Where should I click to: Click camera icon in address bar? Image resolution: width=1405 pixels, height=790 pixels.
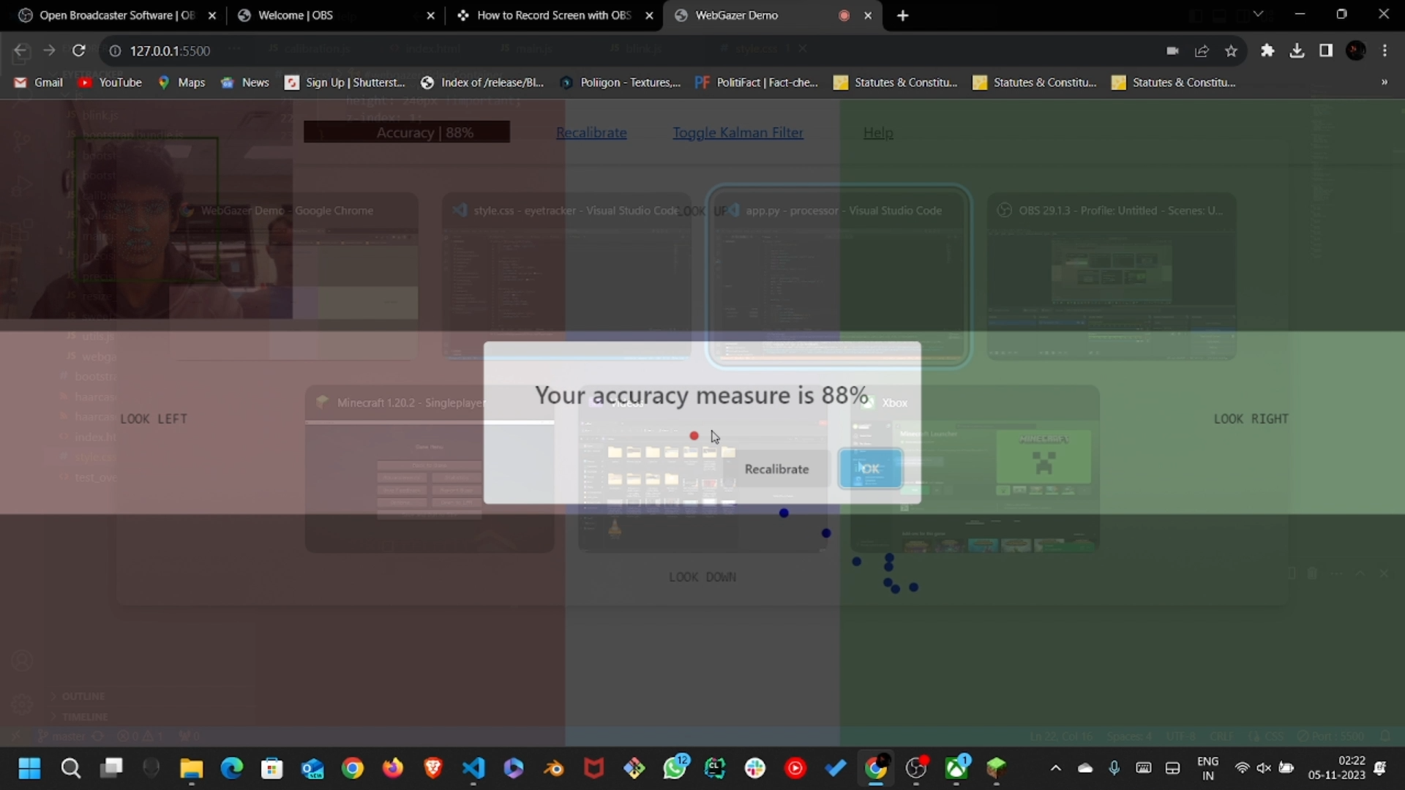[1172, 50]
